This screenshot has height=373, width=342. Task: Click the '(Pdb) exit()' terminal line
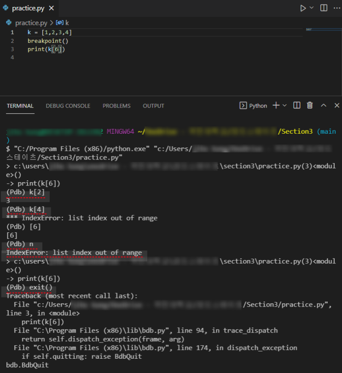click(x=29, y=287)
